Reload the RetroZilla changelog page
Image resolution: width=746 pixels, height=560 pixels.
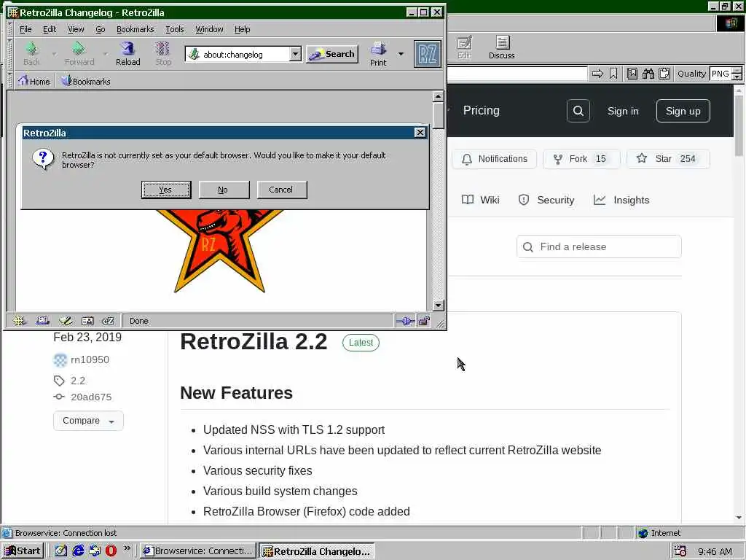point(128,53)
